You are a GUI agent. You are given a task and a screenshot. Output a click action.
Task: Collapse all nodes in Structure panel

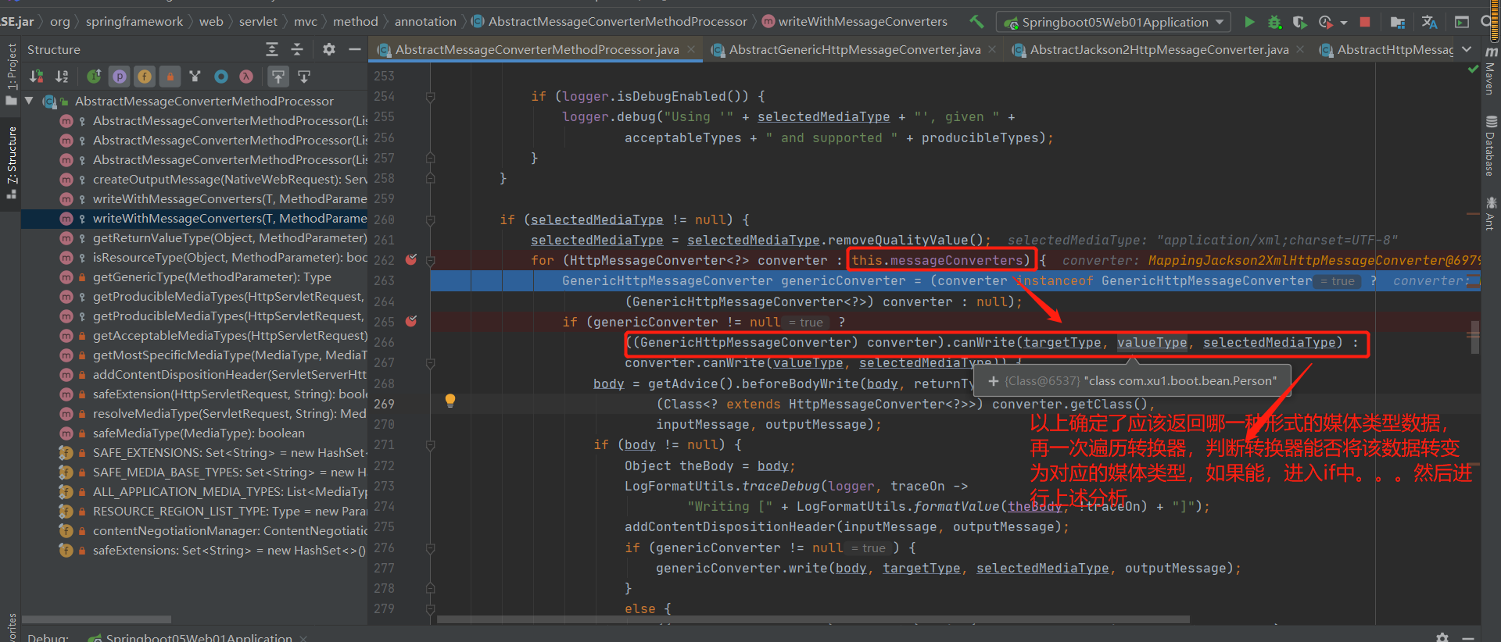point(297,49)
